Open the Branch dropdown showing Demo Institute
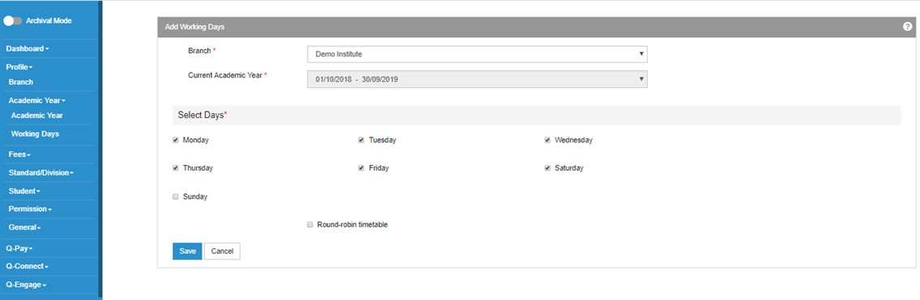This screenshot has width=920, height=300. 477,54
